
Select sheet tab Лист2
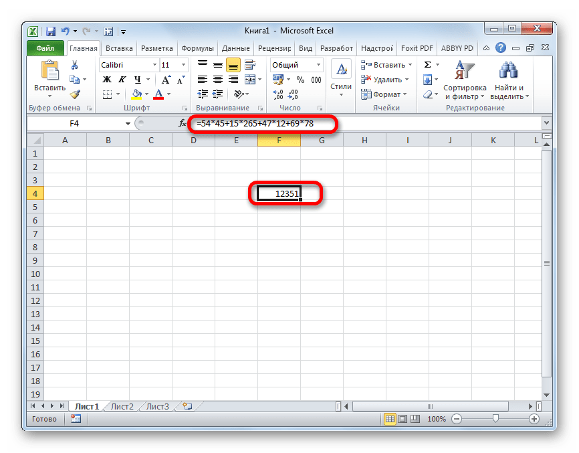122,406
